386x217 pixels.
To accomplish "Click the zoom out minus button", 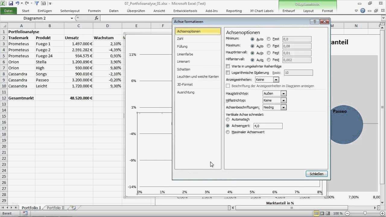I will click(x=348, y=213).
